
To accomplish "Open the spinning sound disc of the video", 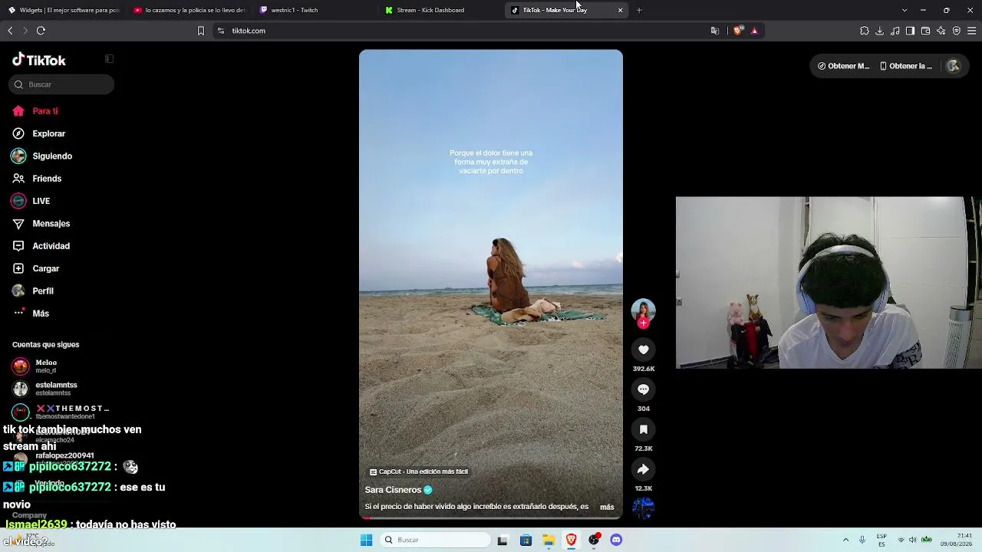I will click(643, 507).
